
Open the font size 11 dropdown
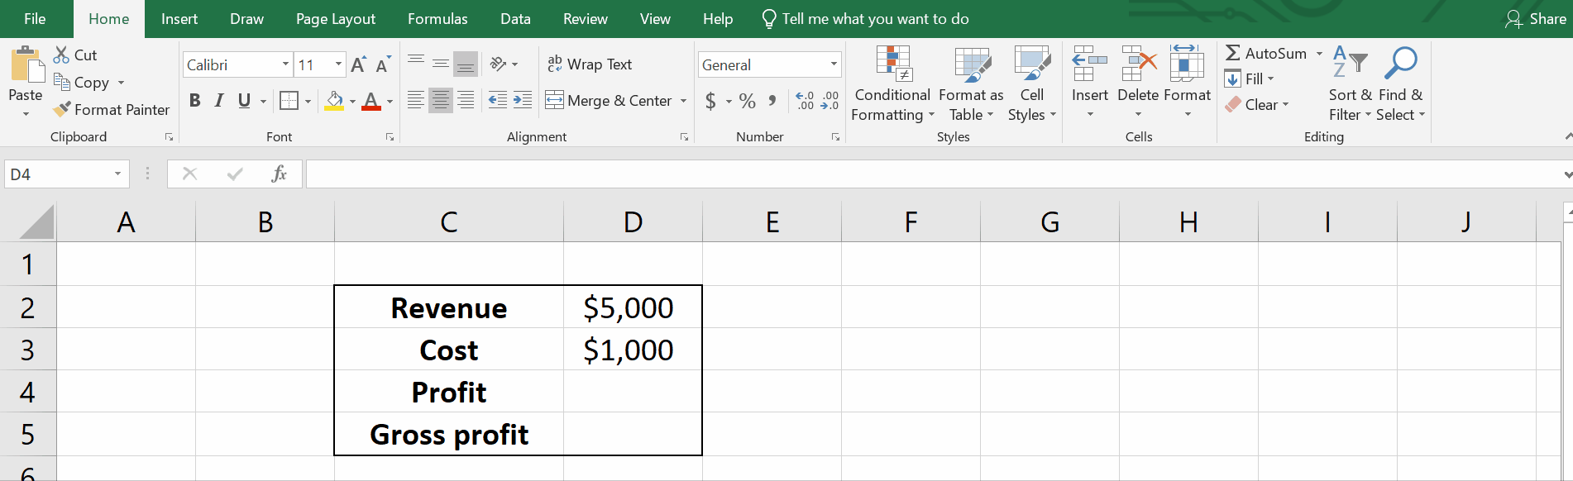tap(338, 64)
